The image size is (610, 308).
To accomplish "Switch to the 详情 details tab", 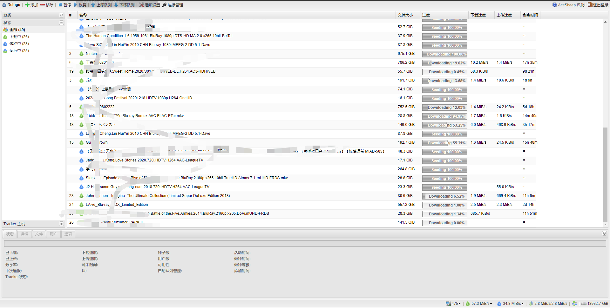I will [x=24, y=234].
